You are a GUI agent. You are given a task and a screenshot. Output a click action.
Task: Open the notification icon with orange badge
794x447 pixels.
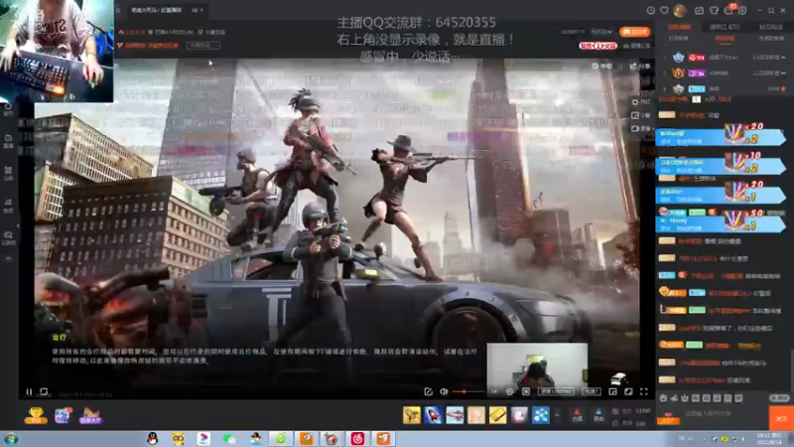click(729, 10)
